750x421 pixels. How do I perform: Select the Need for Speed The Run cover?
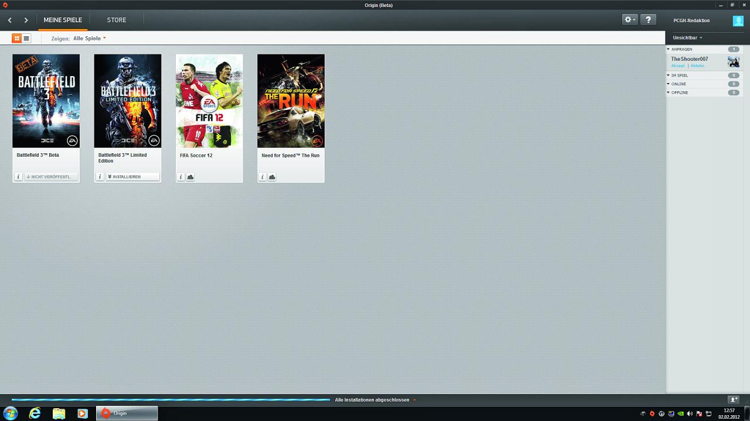291,101
